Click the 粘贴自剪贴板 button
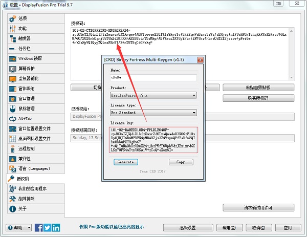The height and width of the screenshot is (237, 307). tap(258, 88)
